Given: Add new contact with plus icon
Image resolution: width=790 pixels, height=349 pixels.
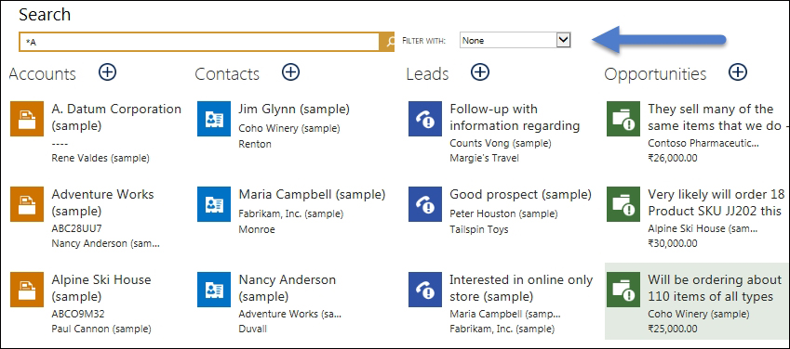Looking at the screenshot, I should [x=290, y=71].
